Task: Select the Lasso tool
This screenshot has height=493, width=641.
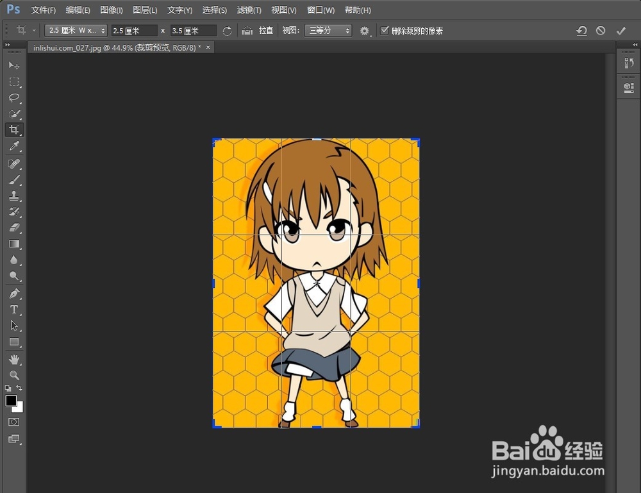Action: click(x=14, y=97)
